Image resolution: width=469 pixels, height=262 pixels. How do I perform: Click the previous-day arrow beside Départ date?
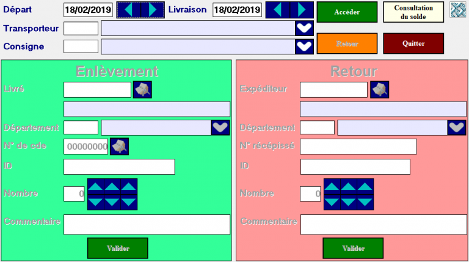129,10
